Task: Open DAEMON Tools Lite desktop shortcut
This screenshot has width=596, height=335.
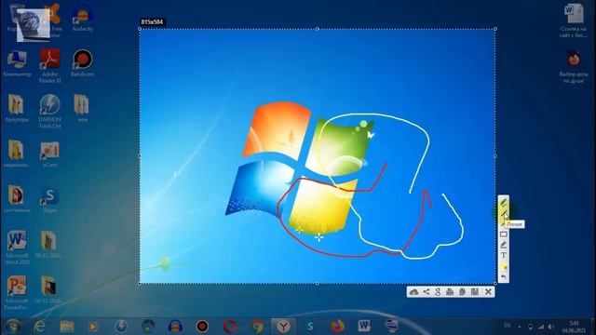Action: pyautogui.click(x=49, y=111)
